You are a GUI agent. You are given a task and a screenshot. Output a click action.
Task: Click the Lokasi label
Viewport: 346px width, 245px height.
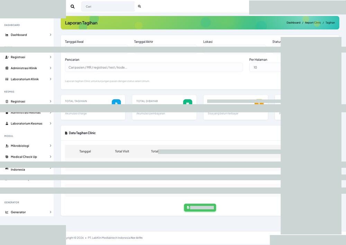[x=208, y=42]
